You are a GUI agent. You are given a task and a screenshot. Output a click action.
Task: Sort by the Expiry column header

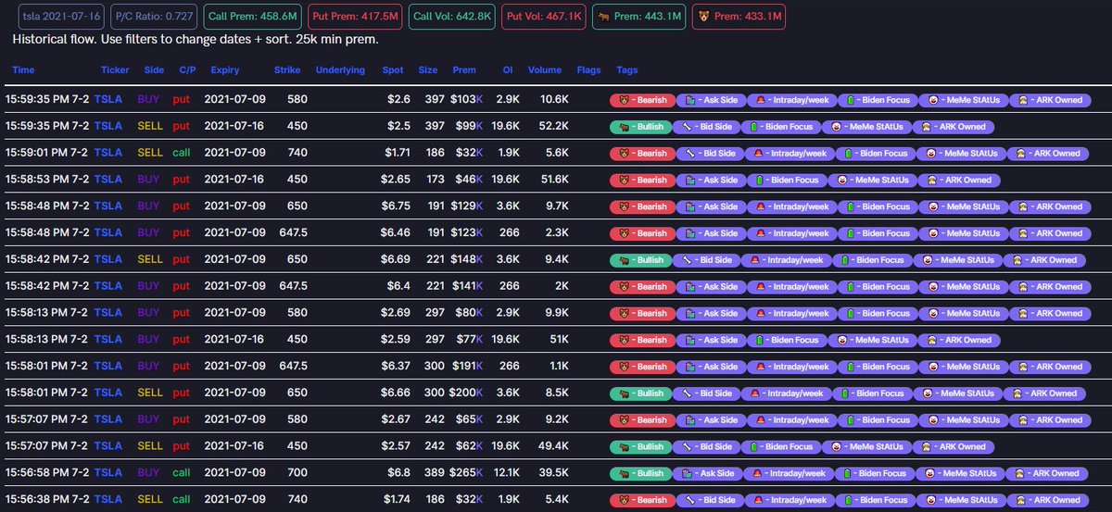[224, 70]
